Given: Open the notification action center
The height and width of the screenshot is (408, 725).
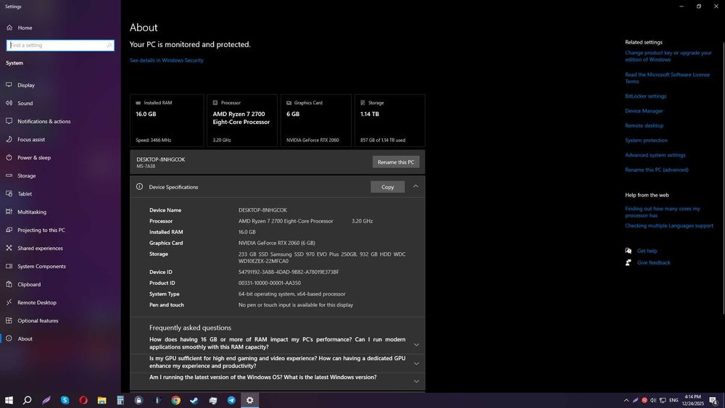Looking at the screenshot, I should tap(713, 401).
